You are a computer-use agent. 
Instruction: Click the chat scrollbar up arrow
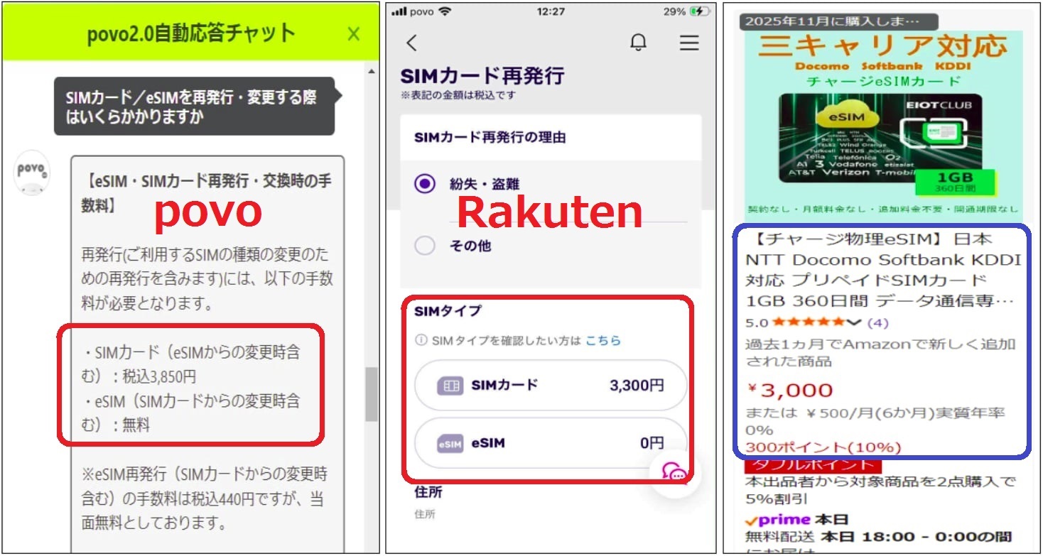coord(371,71)
